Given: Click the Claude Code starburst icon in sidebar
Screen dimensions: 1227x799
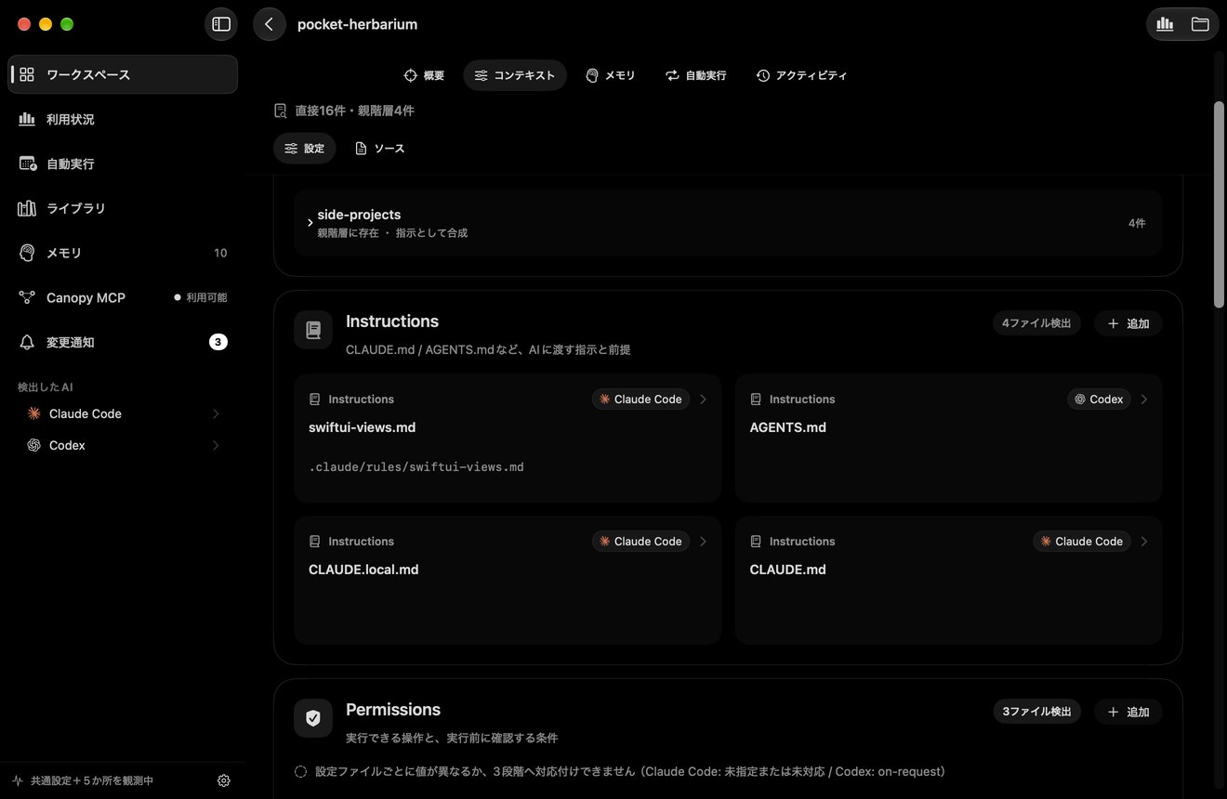Looking at the screenshot, I should pyautogui.click(x=33, y=413).
